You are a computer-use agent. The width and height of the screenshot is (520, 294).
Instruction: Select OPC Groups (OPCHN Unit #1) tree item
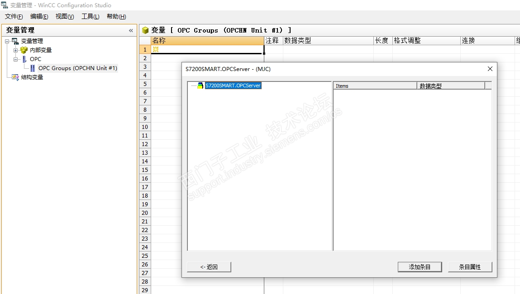(77, 68)
